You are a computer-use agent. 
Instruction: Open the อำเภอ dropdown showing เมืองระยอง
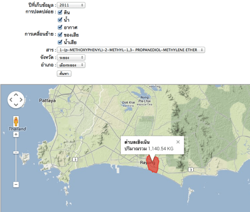71,65
